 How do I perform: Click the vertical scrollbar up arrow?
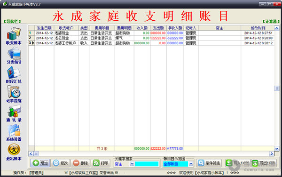(x=277, y=28)
